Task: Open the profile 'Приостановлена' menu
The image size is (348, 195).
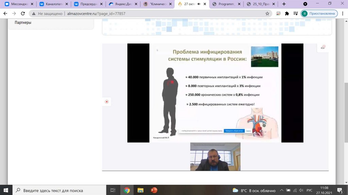Action: (319, 14)
